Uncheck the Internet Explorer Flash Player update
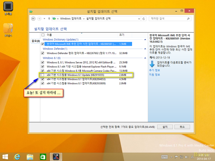 pyautogui.click(x=43, y=66)
